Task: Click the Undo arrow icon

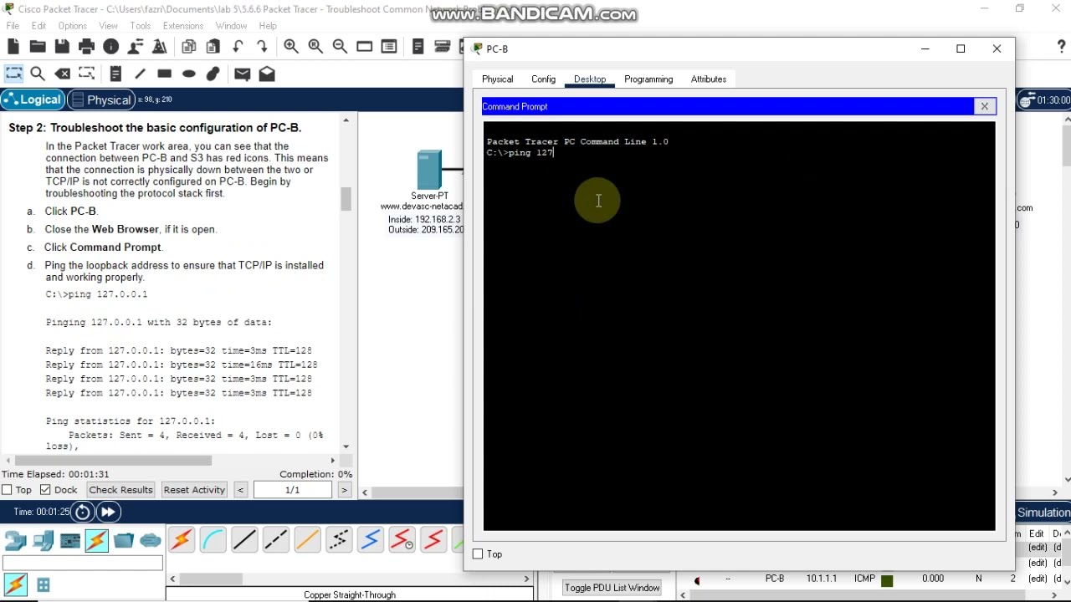Action: point(238,47)
